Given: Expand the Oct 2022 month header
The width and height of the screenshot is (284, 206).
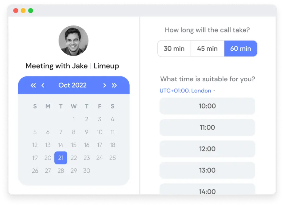Looking at the screenshot, I should click(73, 85).
